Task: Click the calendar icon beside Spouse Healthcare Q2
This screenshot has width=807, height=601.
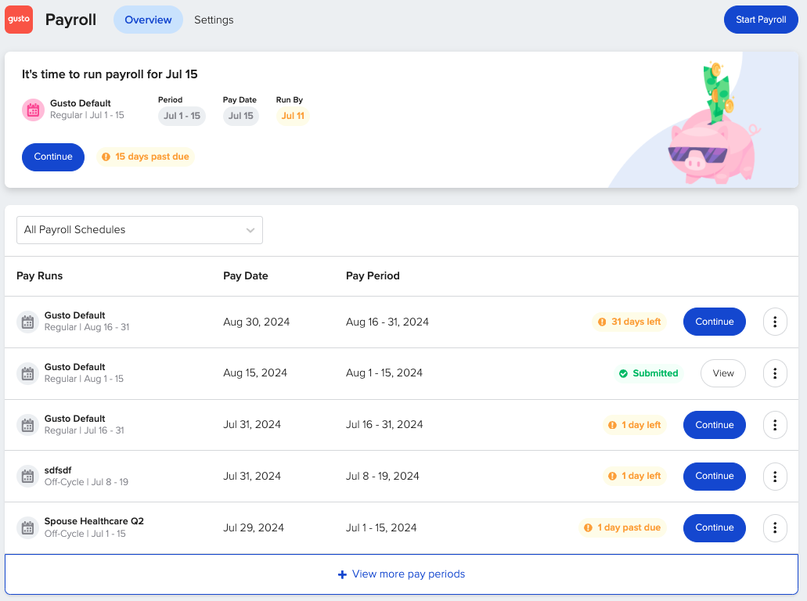Action: click(27, 527)
